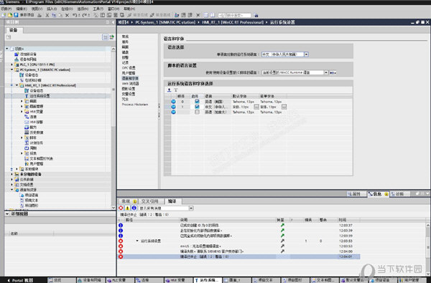Click 运行系统 editor button in bottom bar
431x283 pixels.
click(x=208, y=280)
